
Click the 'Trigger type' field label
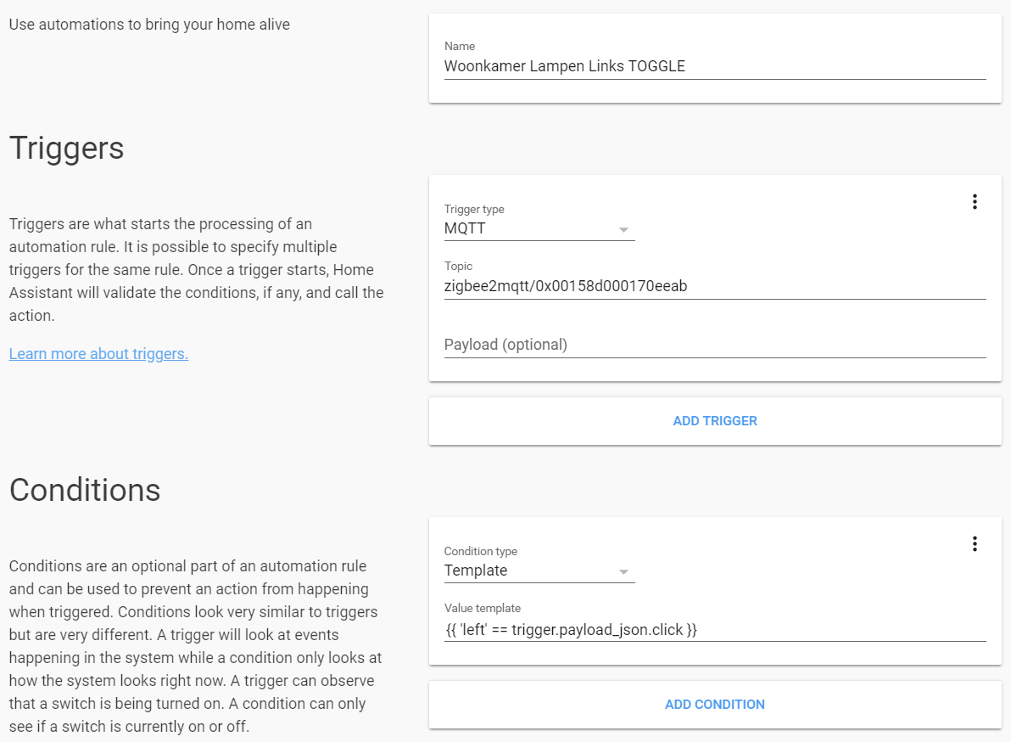474,209
